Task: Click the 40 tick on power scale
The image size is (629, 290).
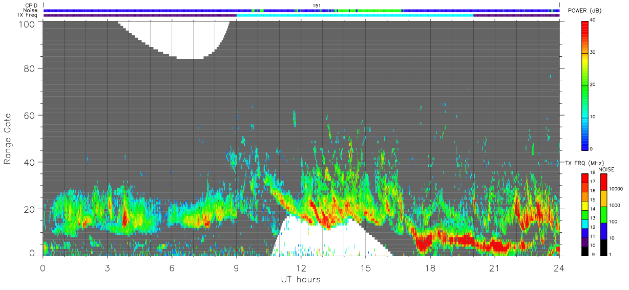Action: (593, 20)
